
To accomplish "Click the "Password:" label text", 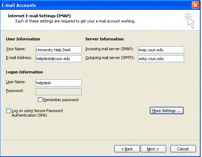I will (x=15, y=91).
